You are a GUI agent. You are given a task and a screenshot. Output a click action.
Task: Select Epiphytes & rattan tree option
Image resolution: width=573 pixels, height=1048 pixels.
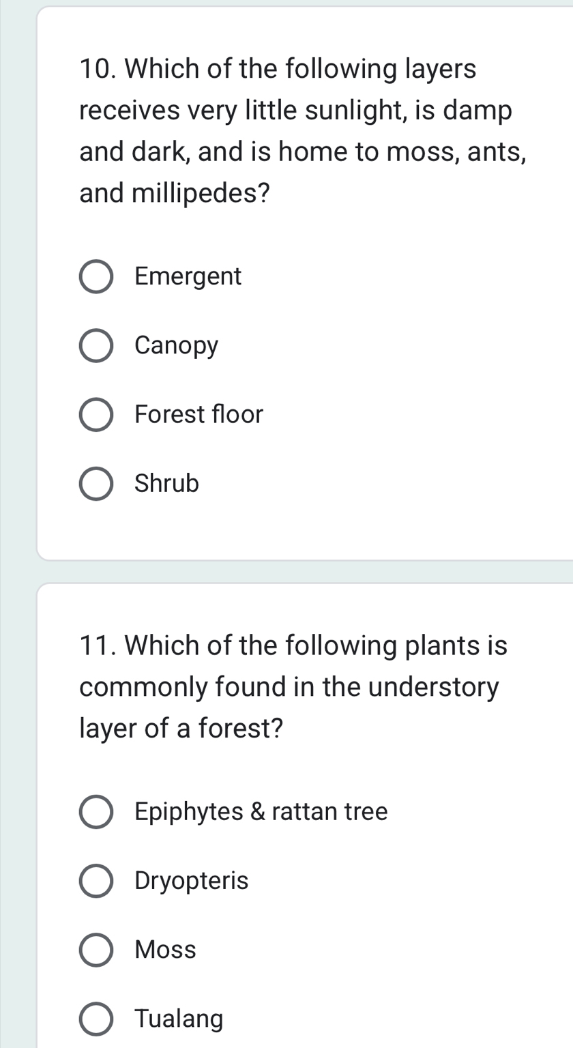point(96,811)
